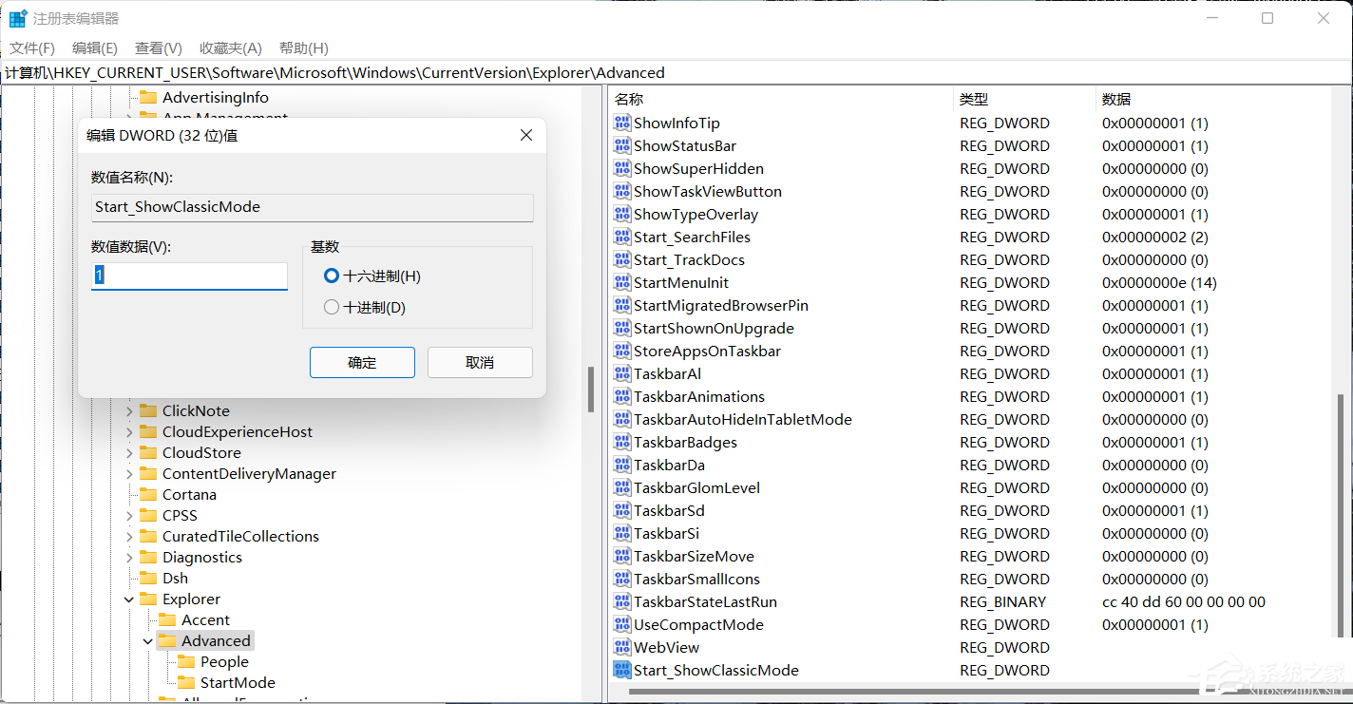The width and height of the screenshot is (1353, 704).
Task: Select the Accent tree item
Action: click(205, 619)
